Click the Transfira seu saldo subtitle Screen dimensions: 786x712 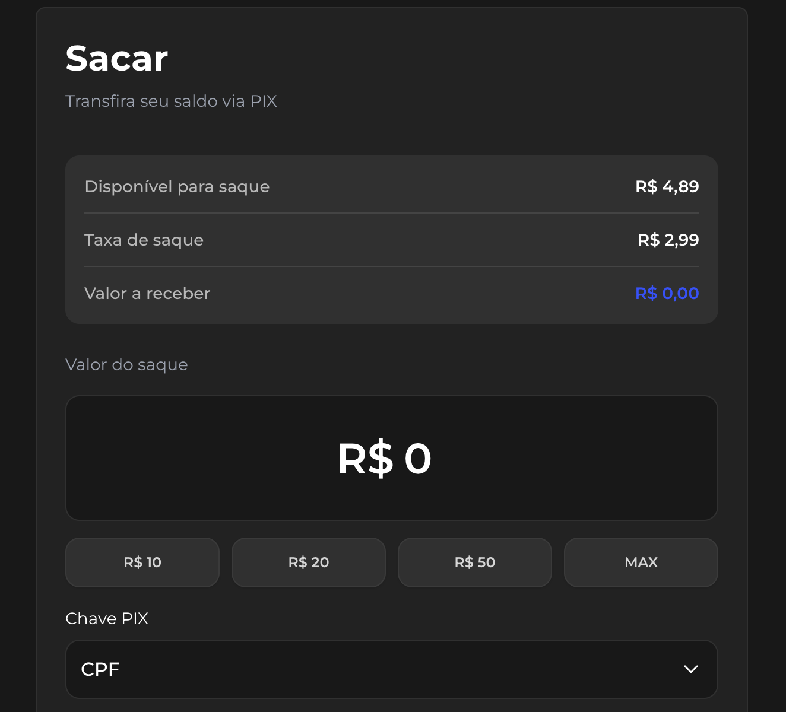171,101
